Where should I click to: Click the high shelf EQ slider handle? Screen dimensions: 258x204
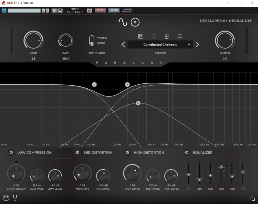pos(243,172)
